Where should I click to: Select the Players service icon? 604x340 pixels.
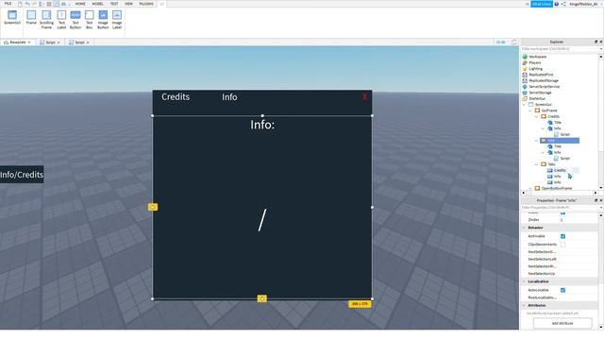coord(525,62)
